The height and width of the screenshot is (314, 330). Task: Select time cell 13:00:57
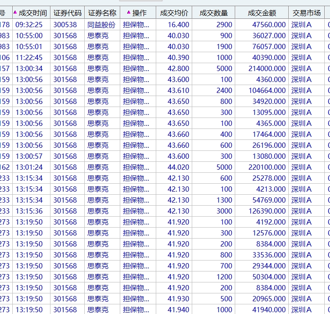[x=29, y=156]
